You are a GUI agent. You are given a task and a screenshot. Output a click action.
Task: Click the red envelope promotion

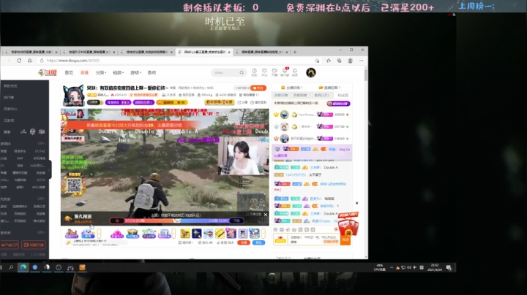[348, 224]
